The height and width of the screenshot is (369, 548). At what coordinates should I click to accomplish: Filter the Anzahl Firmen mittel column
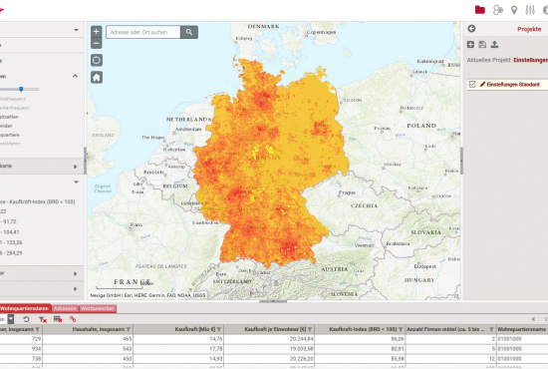491,329
